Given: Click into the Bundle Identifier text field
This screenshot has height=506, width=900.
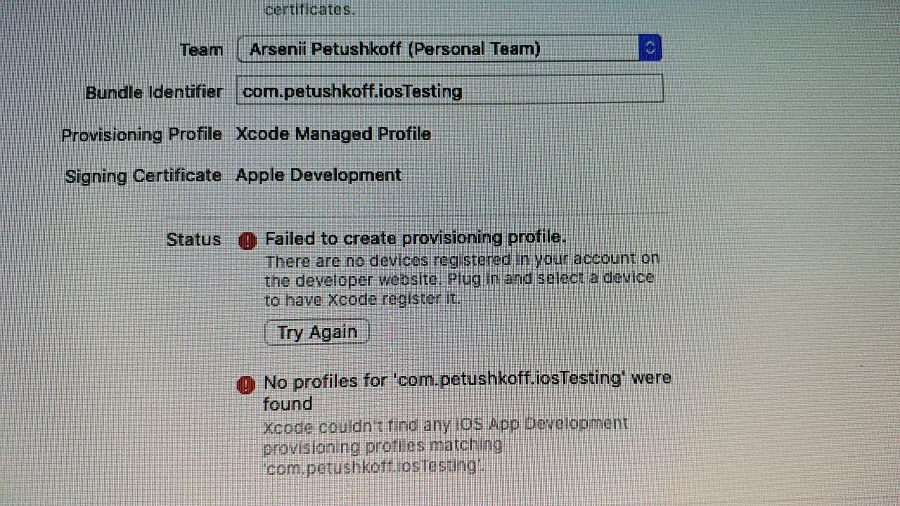Looking at the screenshot, I should [x=450, y=90].
